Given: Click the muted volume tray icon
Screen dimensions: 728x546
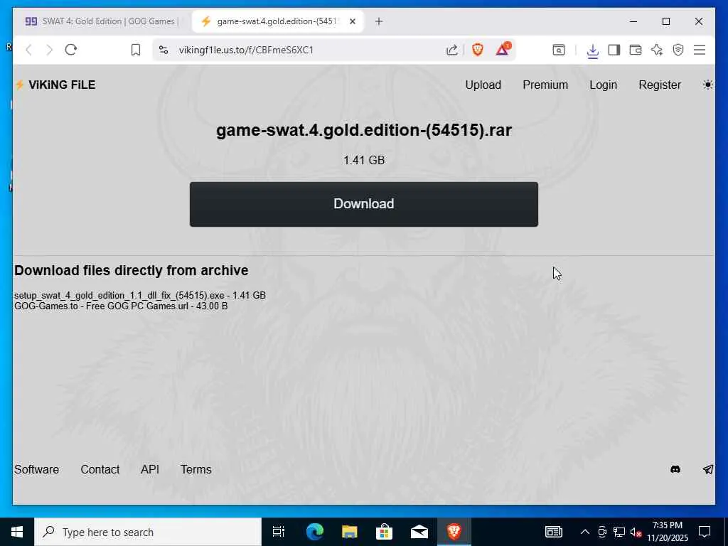Looking at the screenshot, I should (636, 532).
